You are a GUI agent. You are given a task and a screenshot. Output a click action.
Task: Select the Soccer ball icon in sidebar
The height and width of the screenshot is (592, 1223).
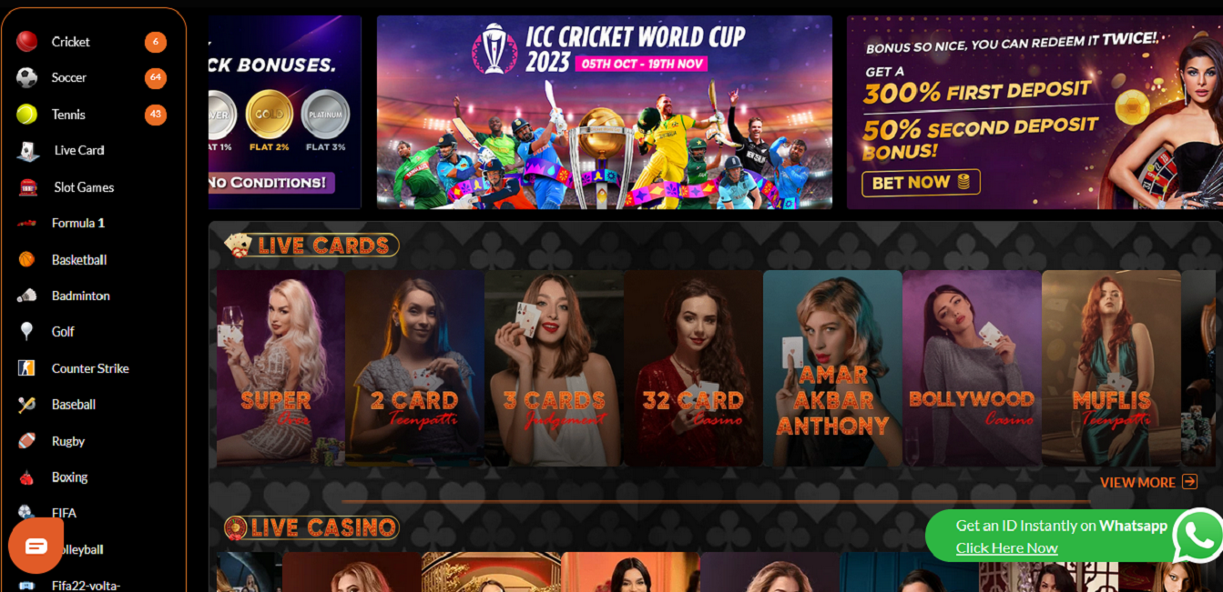pos(27,78)
